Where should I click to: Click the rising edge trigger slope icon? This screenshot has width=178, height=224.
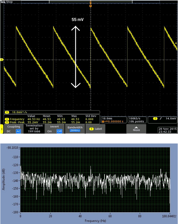tap(161, 119)
